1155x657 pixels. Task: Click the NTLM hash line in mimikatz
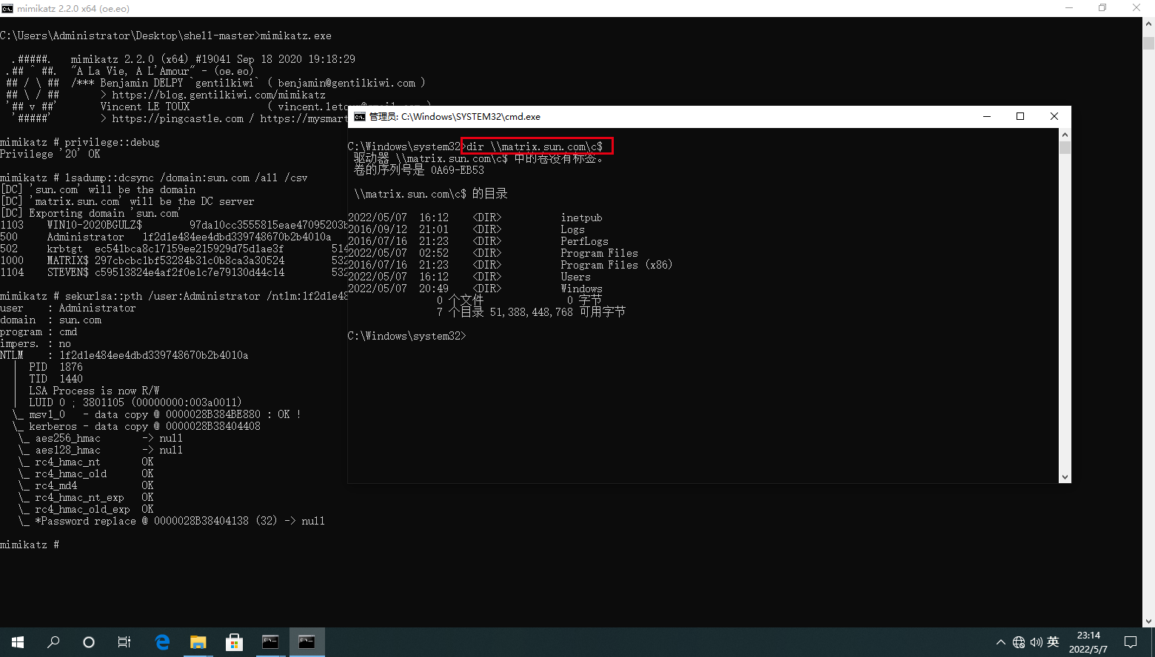point(124,355)
